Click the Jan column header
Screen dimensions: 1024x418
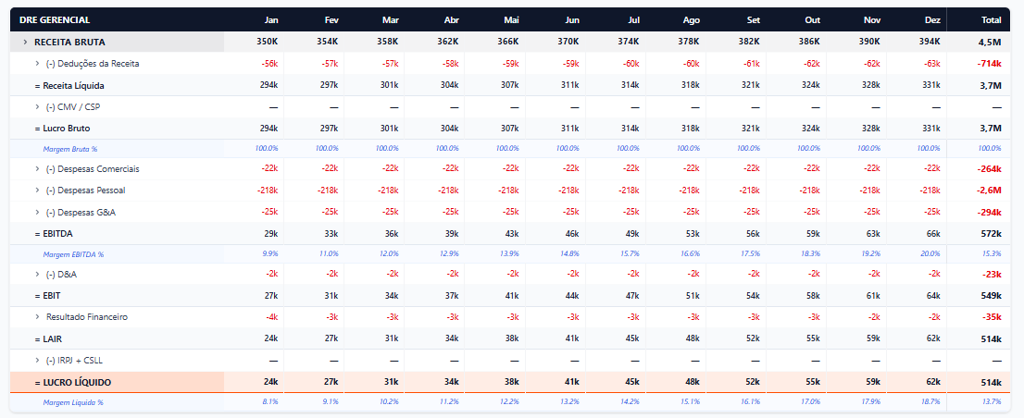271,20
